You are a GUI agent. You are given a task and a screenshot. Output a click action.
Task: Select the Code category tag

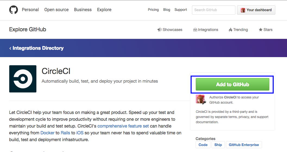pyautogui.click(x=203, y=145)
